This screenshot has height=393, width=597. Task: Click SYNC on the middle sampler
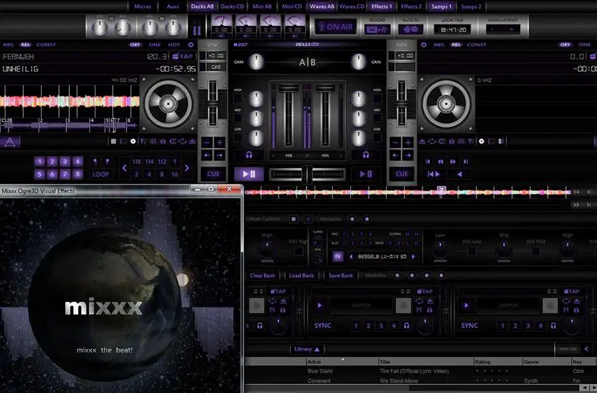tap(322, 325)
